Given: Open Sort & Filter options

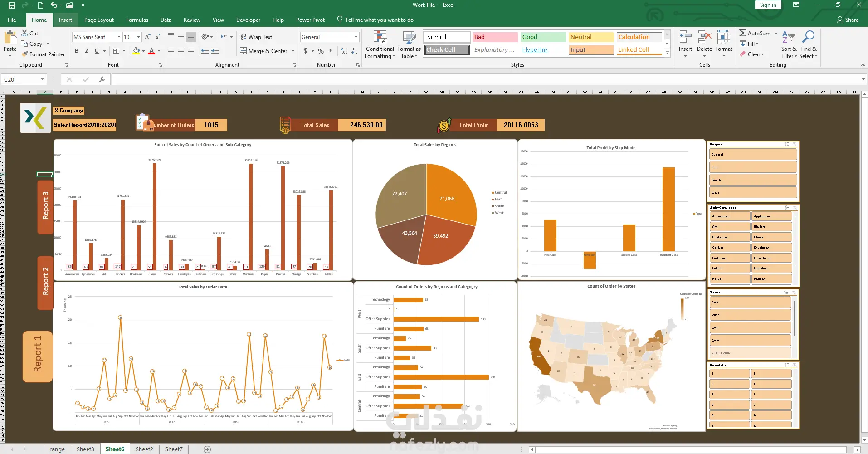Looking at the screenshot, I should tap(789, 44).
